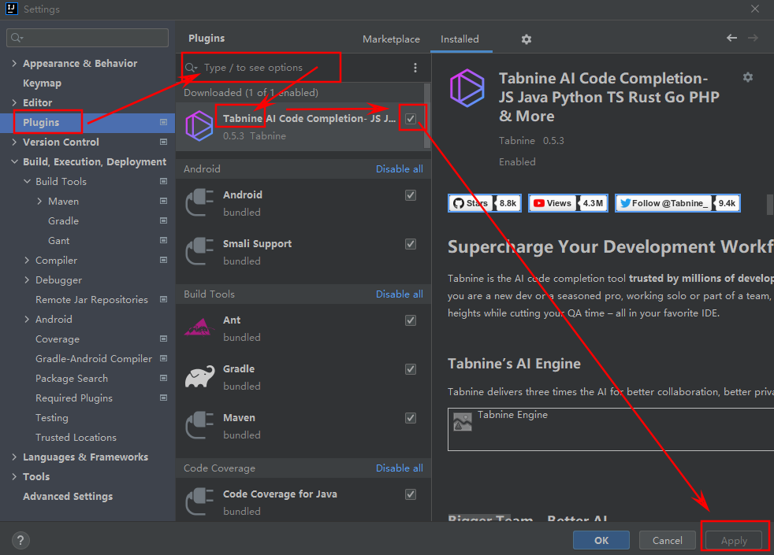Image resolution: width=774 pixels, height=555 pixels.
Task: Click the project-level icon beside Coverage
Action: point(163,339)
